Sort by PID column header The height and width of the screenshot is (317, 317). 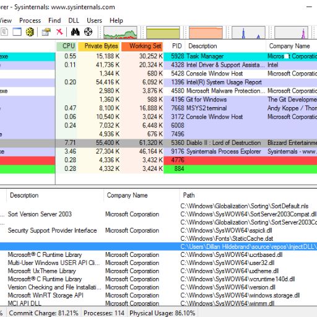(175, 46)
